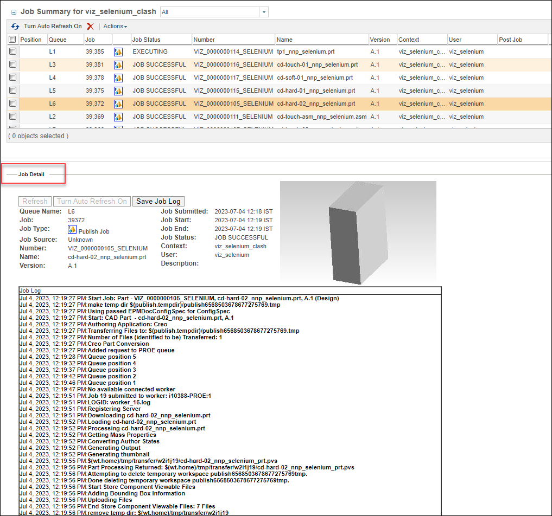Image resolution: width=552 pixels, height=516 pixels.
Task: Click log line 'Registering Server'
Action: point(114,409)
